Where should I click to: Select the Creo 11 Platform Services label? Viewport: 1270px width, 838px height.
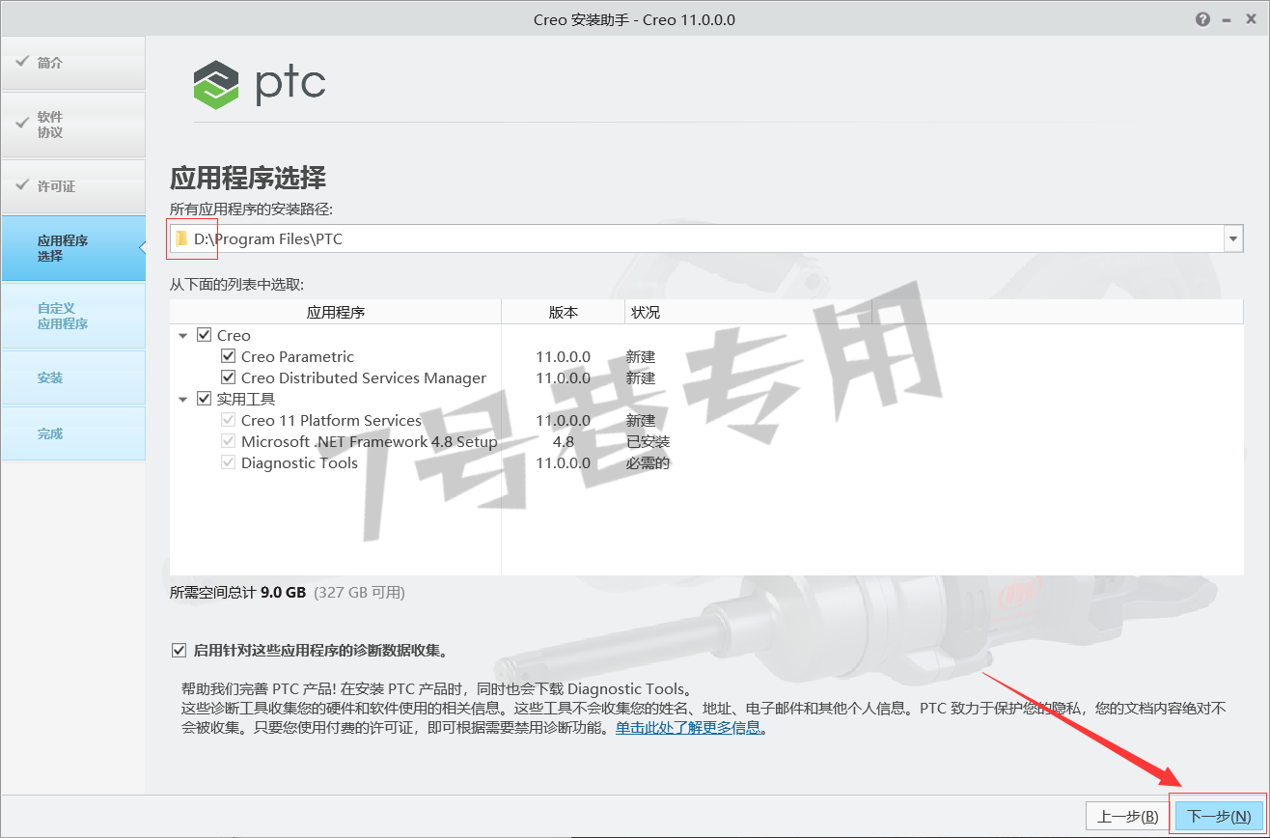(x=331, y=420)
